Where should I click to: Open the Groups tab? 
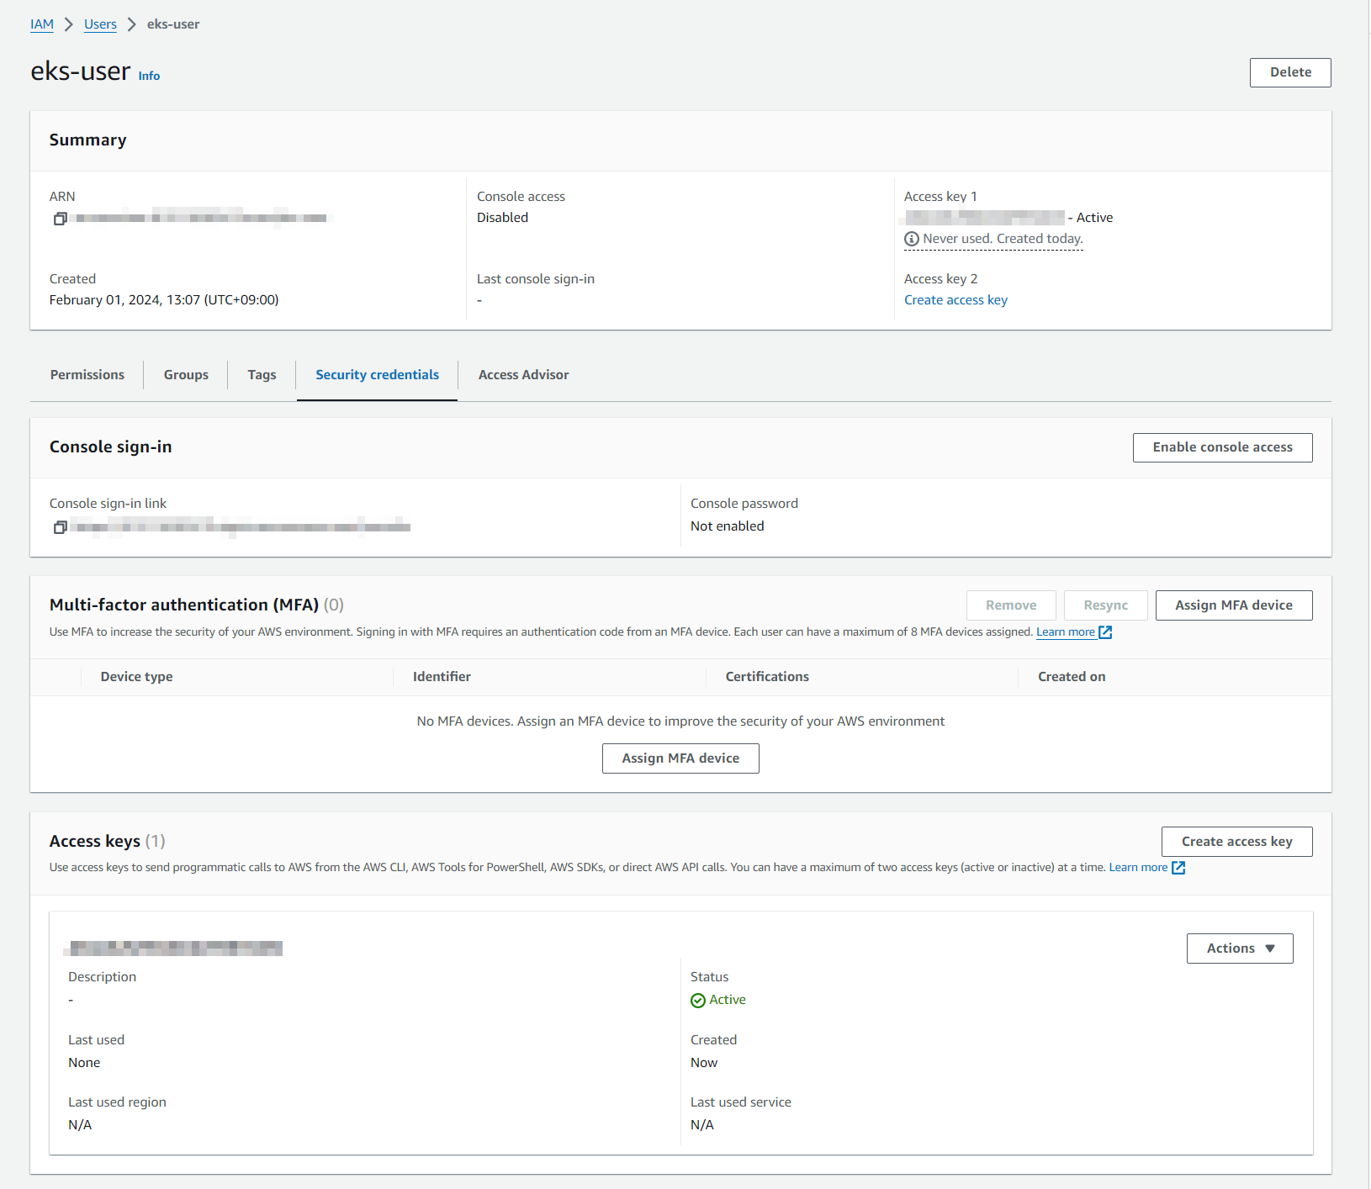pos(186,375)
